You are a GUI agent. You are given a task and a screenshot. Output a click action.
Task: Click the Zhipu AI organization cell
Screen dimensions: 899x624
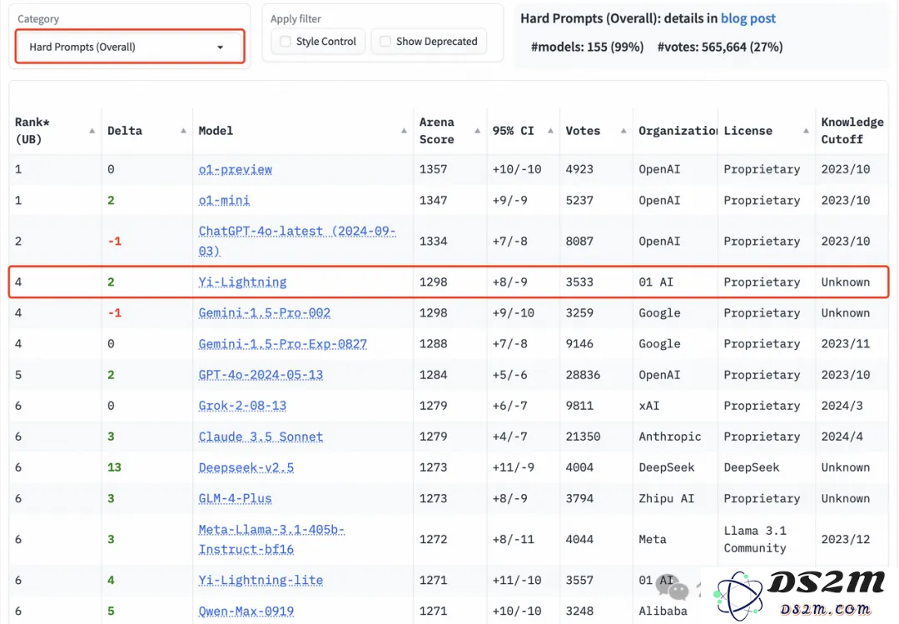pyautogui.click(x=666, y=499)
